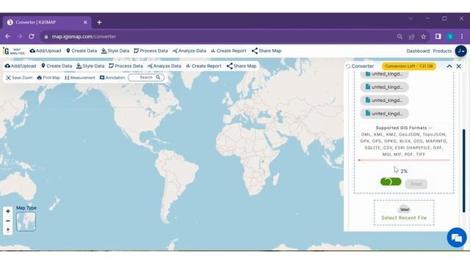Open Share Map in top navigation bar
This screenshot has width=470, height=264.
coord(267,51)
